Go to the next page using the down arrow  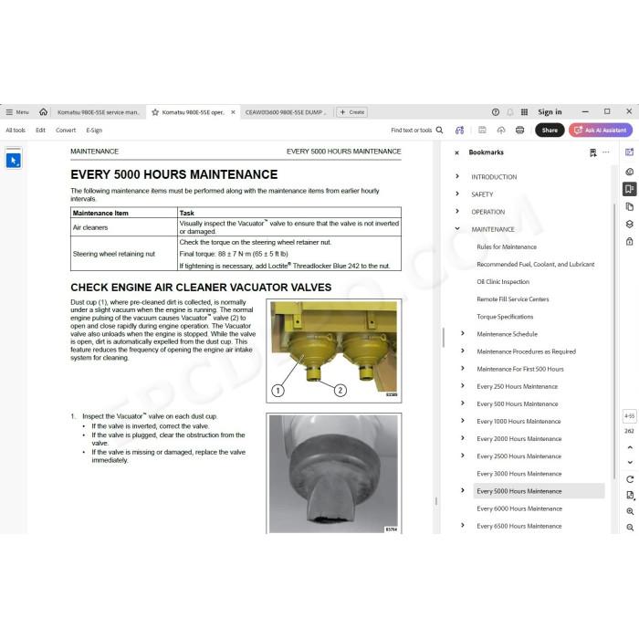pos(630,463)
